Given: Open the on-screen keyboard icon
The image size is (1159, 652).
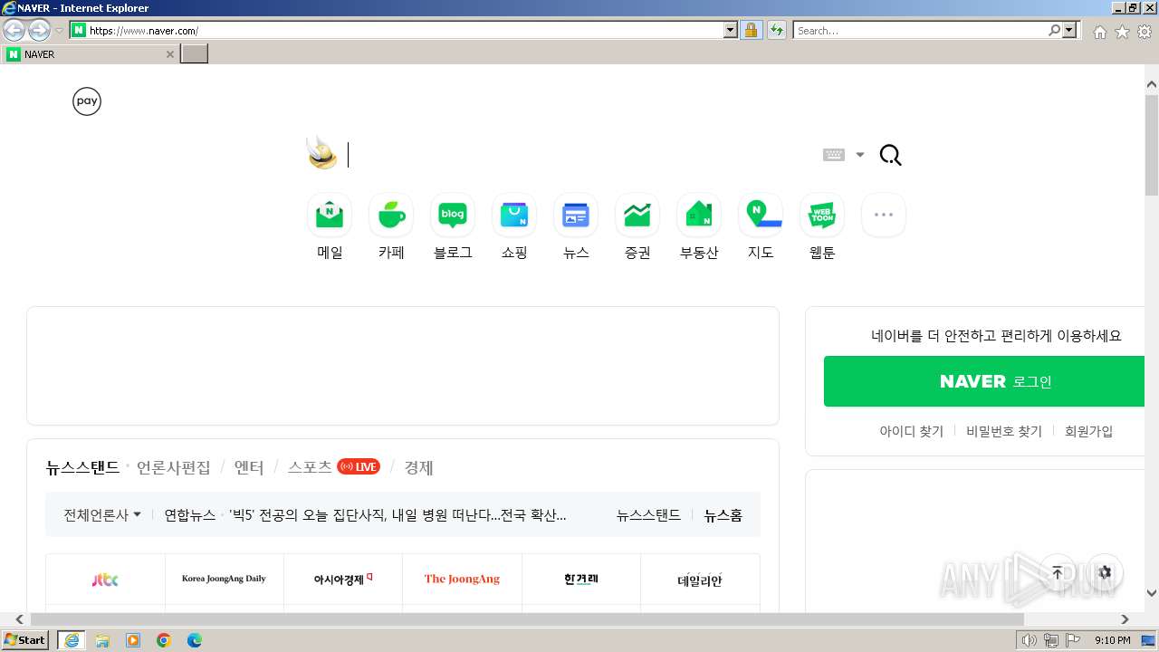Looking at the screenshot, I should [x=834, y=155].
